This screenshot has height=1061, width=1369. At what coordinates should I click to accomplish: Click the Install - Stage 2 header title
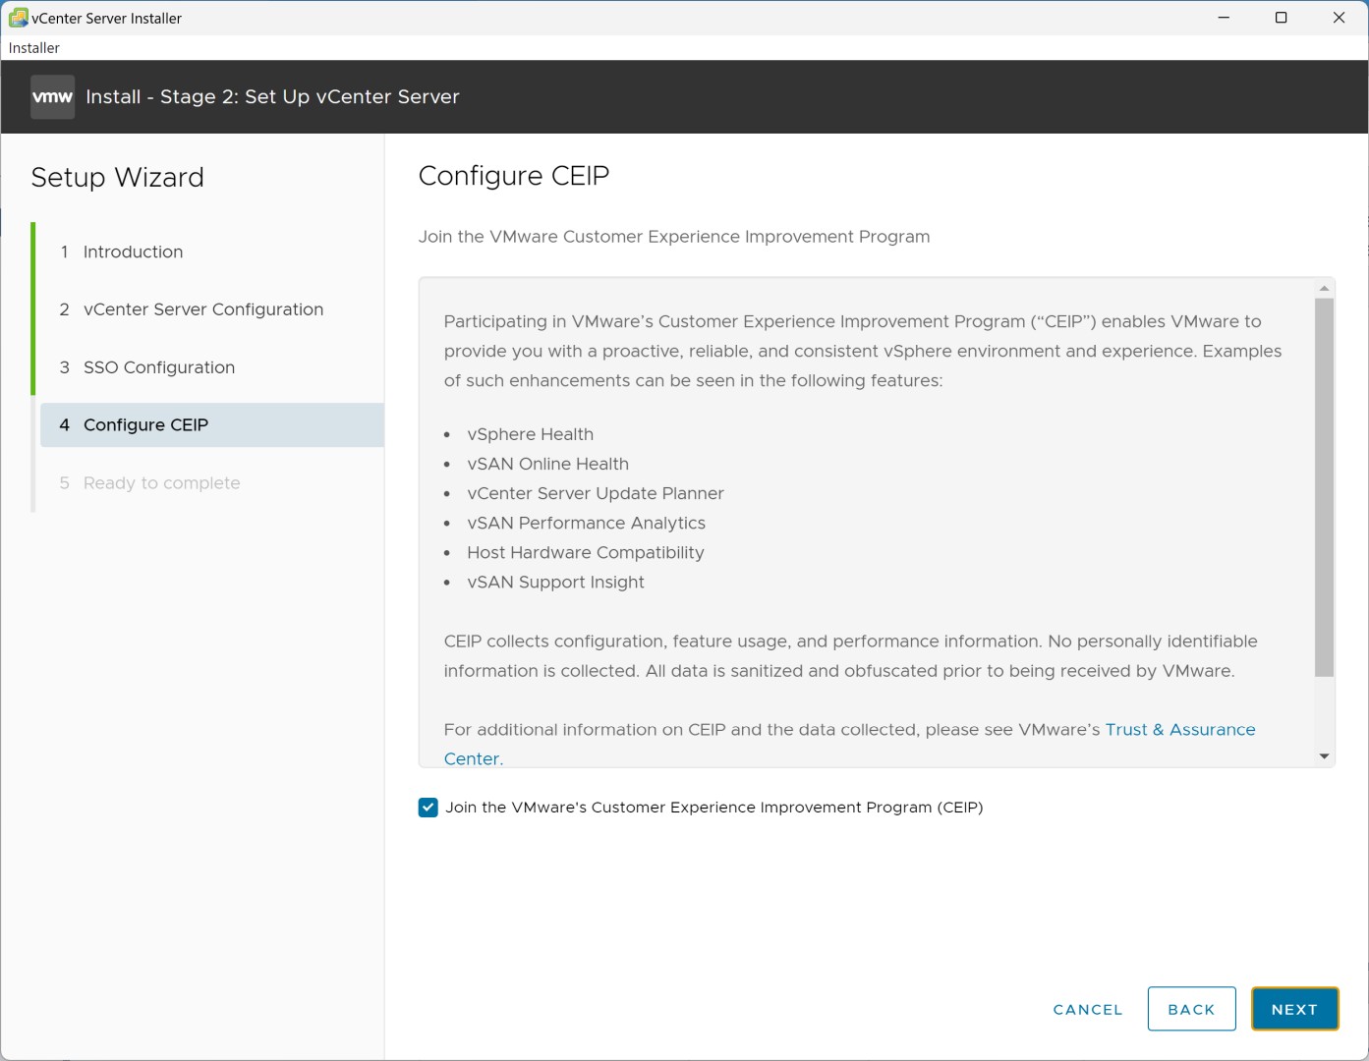272,97
